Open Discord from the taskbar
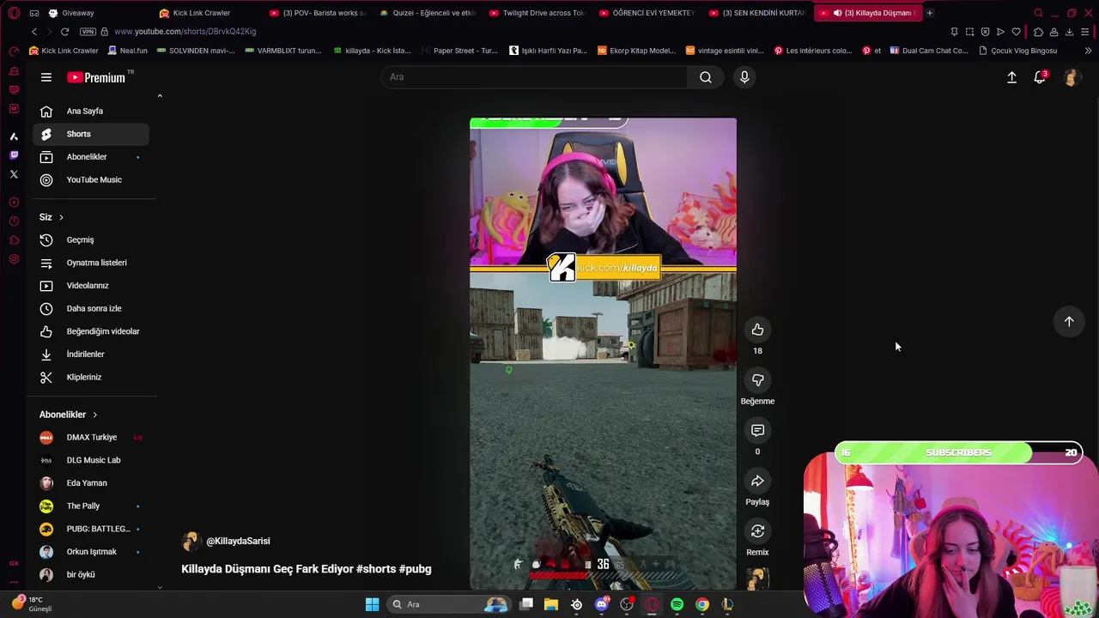The image size is (1099, 618). click(602, 604)
